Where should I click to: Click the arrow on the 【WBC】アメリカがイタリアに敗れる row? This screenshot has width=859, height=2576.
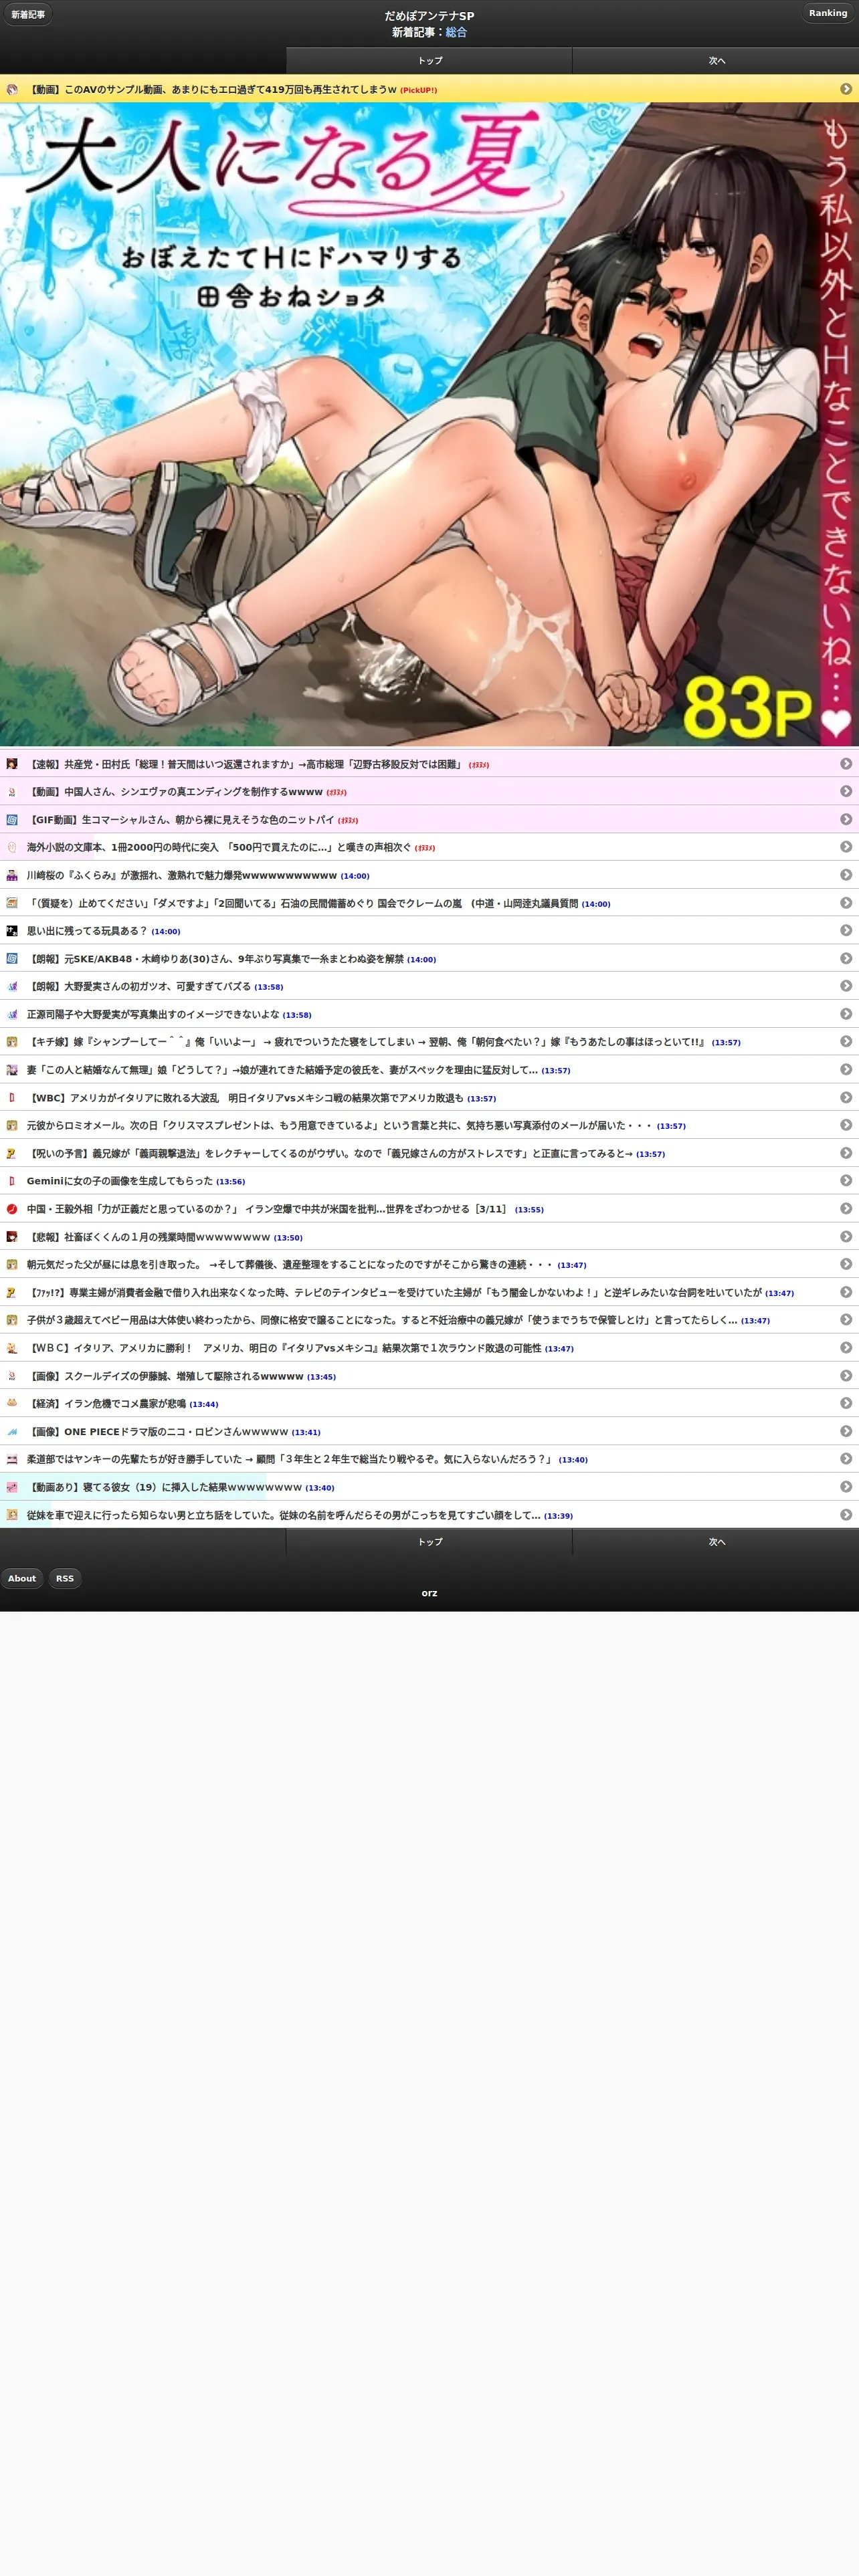846,1097
